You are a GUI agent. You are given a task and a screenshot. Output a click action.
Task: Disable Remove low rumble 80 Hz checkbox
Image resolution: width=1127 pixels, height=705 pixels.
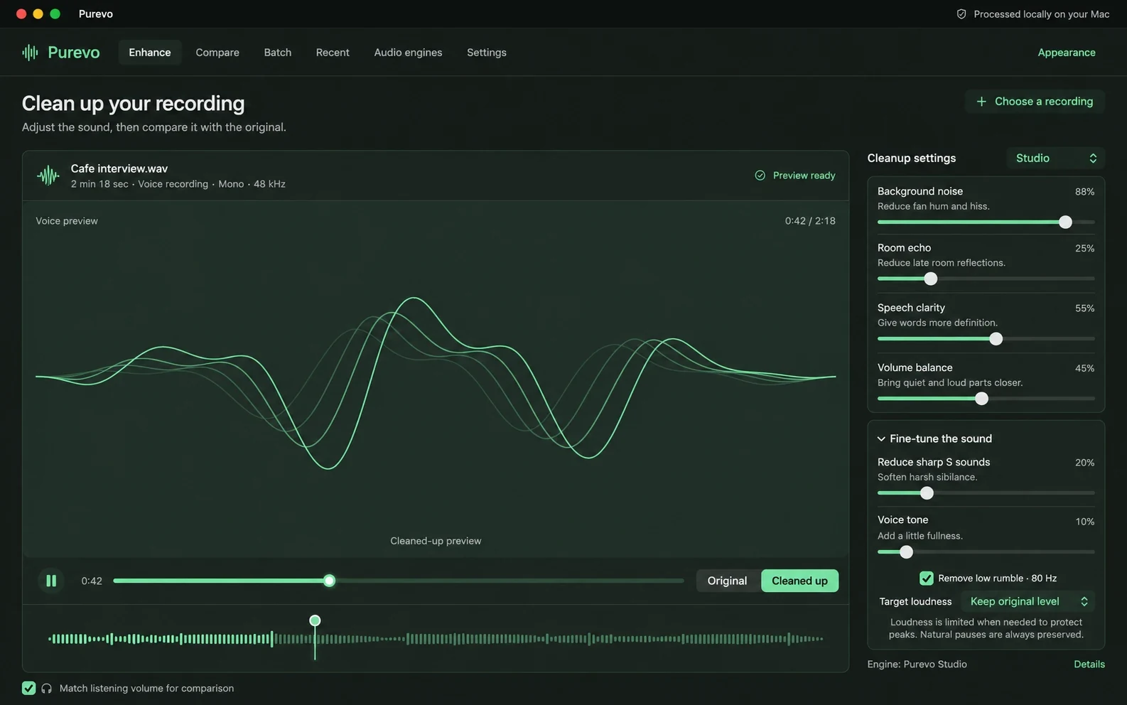[927, 578]
